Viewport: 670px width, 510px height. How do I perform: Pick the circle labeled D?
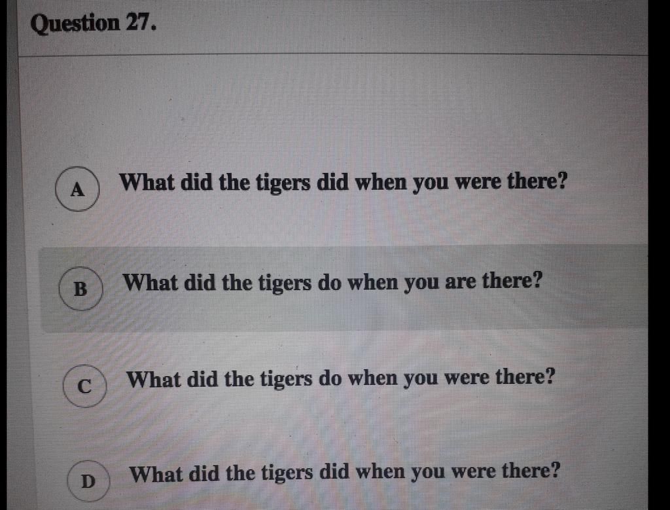point(88,481)
